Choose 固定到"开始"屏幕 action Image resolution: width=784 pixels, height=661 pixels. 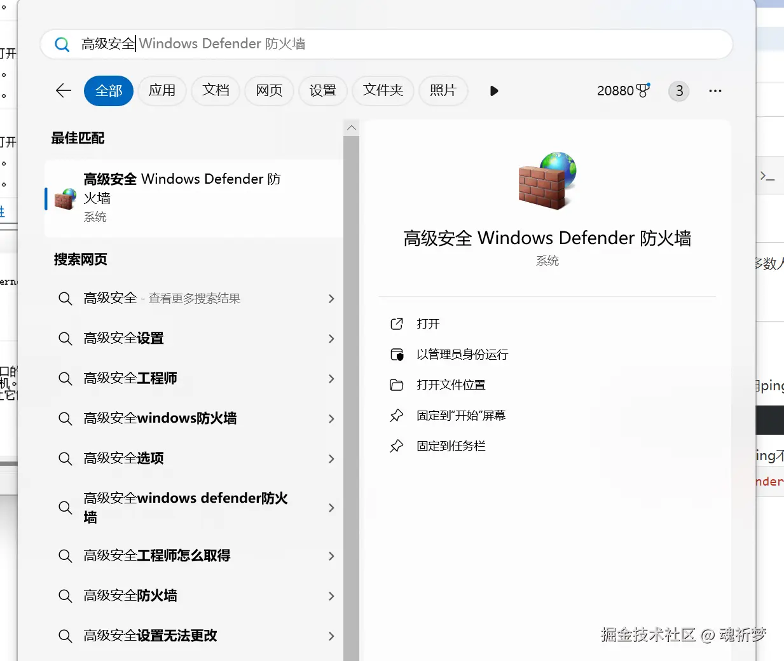[x=461, y=416]
